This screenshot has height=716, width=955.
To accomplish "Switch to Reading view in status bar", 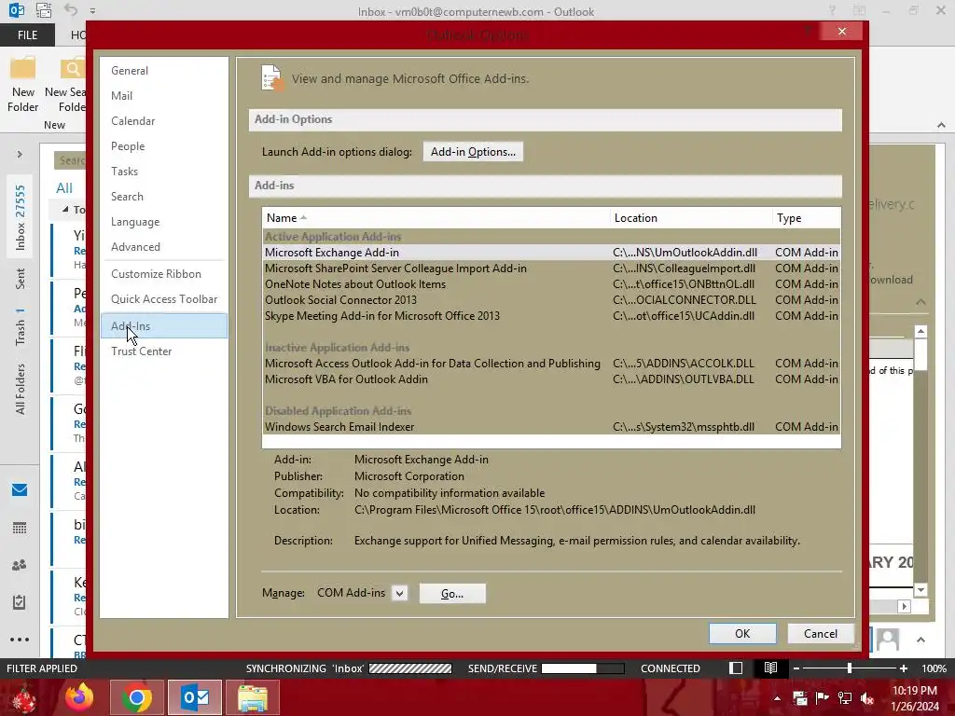I will pyautogui.click(x=770, y=668).
